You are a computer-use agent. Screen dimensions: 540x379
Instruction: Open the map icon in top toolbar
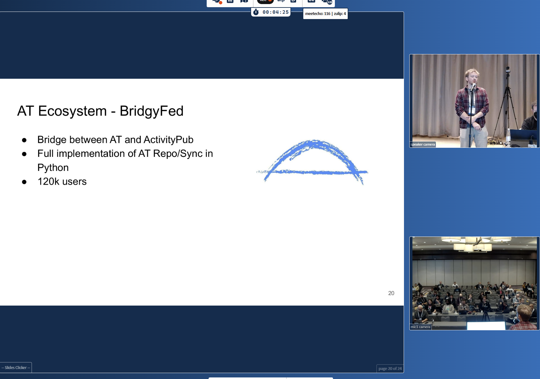244,1
